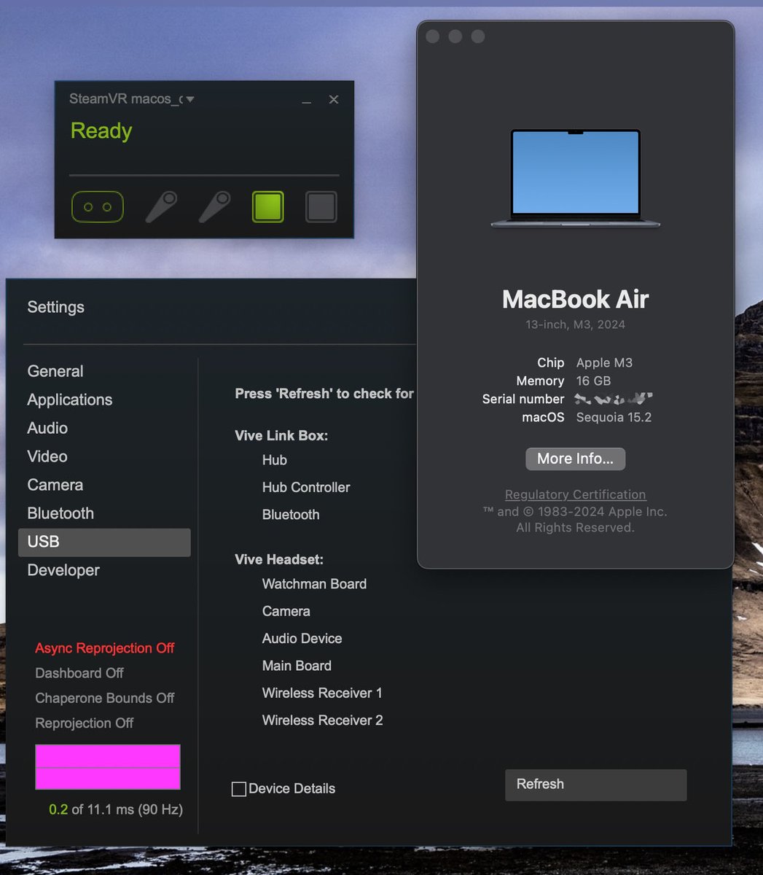Open the Applications settings tab
Image resolution: width=763 pixels, height=875 pixels.
70,400
